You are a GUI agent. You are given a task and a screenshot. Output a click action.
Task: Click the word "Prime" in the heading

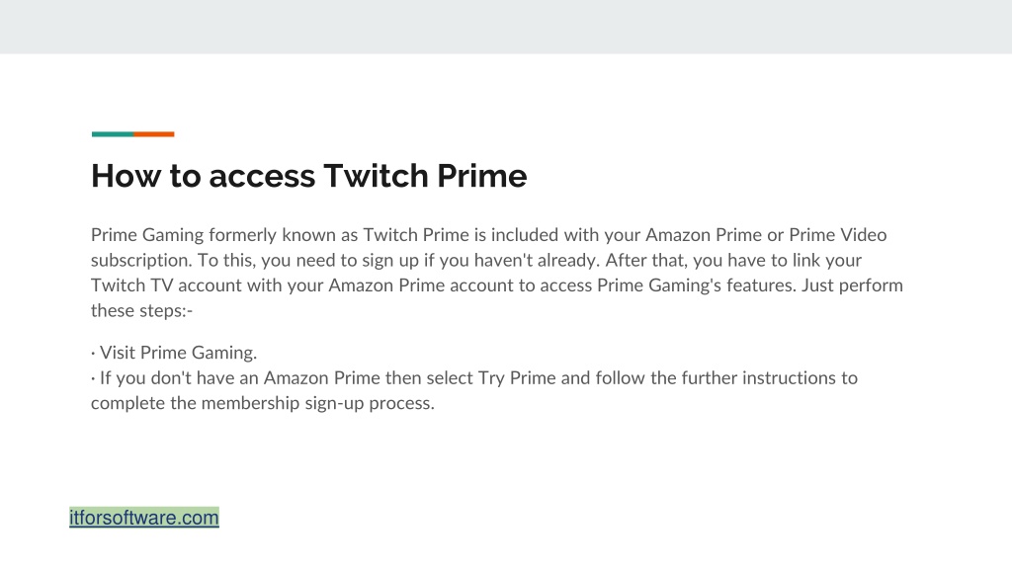pyautogui.click(x=482, y=176)
